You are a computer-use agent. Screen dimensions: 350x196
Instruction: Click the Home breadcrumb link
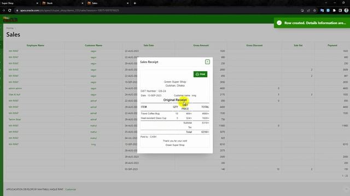(x=10, y=28)
